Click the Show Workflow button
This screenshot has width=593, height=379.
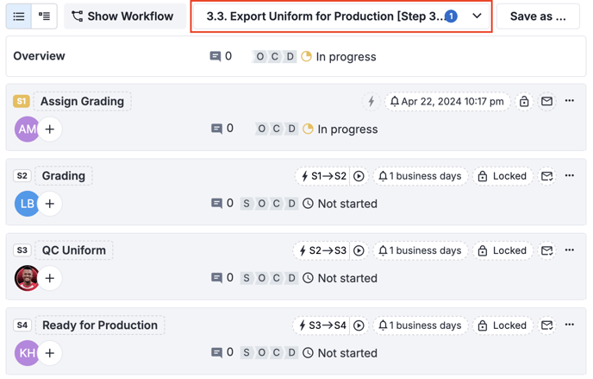(122, 16)
